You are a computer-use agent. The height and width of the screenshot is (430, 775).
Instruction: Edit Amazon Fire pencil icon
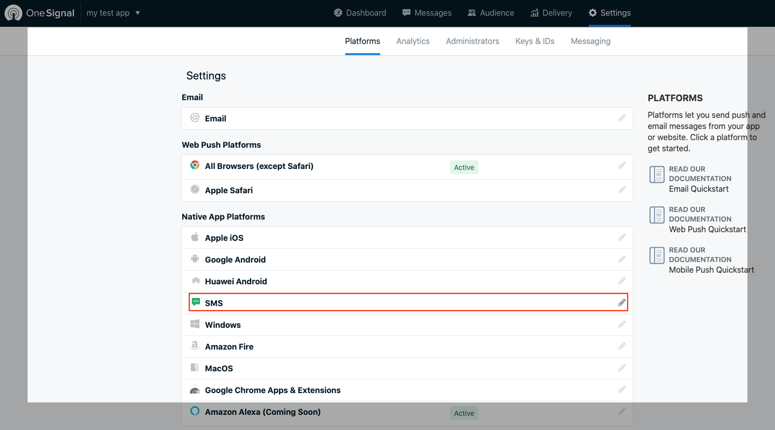[x=622, y=346]
